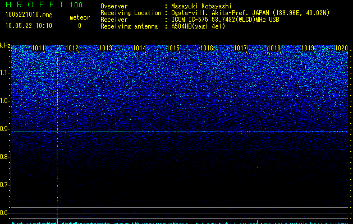Image resolution: width=353 pixels, height=224 pixels.
Task: Select location text Ogata-vill. Akita-Pref. JAPAN
Action: click(x=220, y=13)
